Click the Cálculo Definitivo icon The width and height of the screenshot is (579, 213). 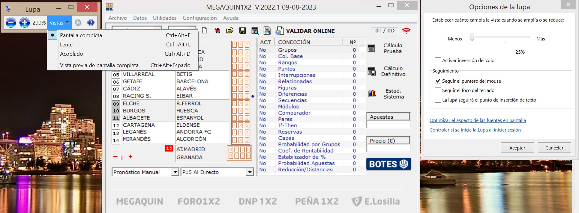pos(371,71)
